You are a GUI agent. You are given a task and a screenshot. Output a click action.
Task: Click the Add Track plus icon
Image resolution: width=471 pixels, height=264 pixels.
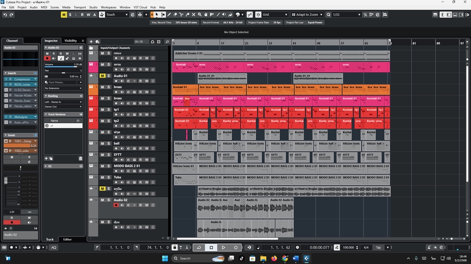point(91,42)
